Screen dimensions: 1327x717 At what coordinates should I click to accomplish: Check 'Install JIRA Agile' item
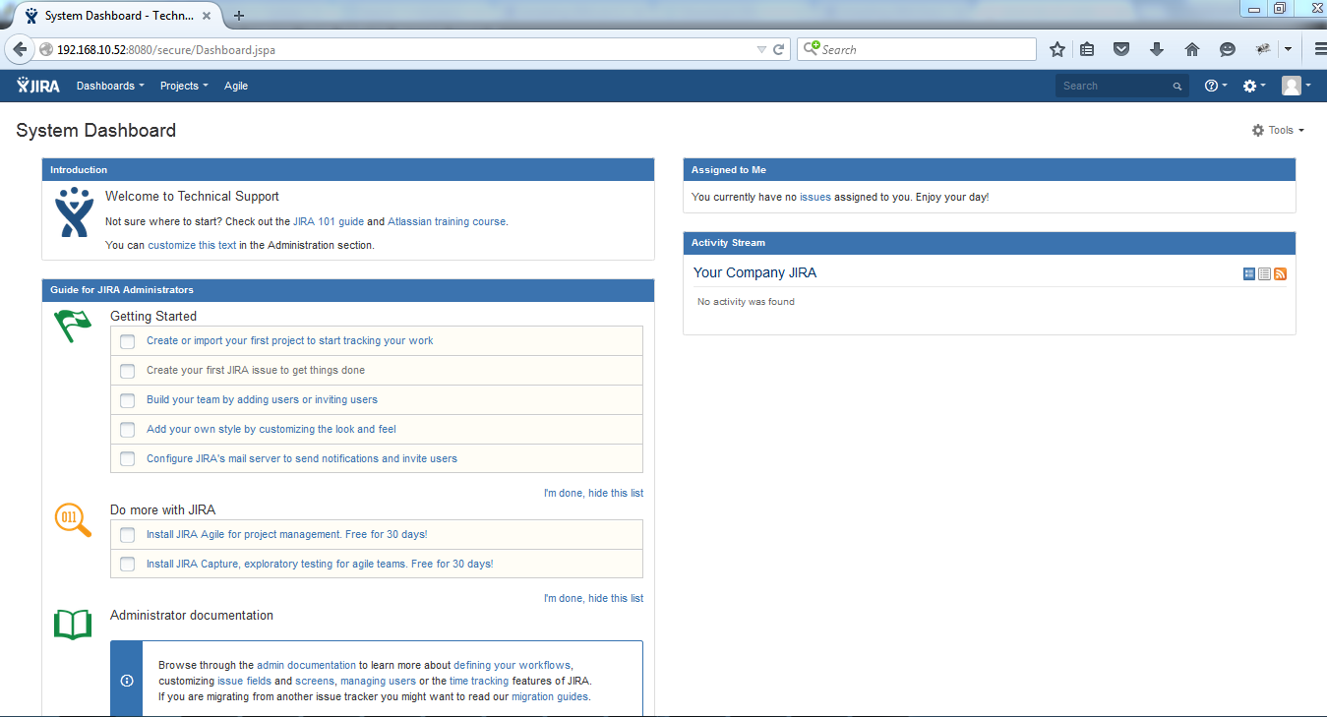click(x=127, y=535)
